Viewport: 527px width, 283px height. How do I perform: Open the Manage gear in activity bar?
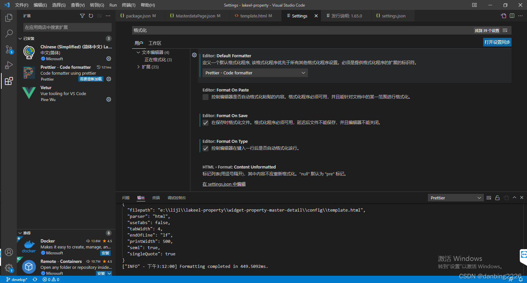9,268
